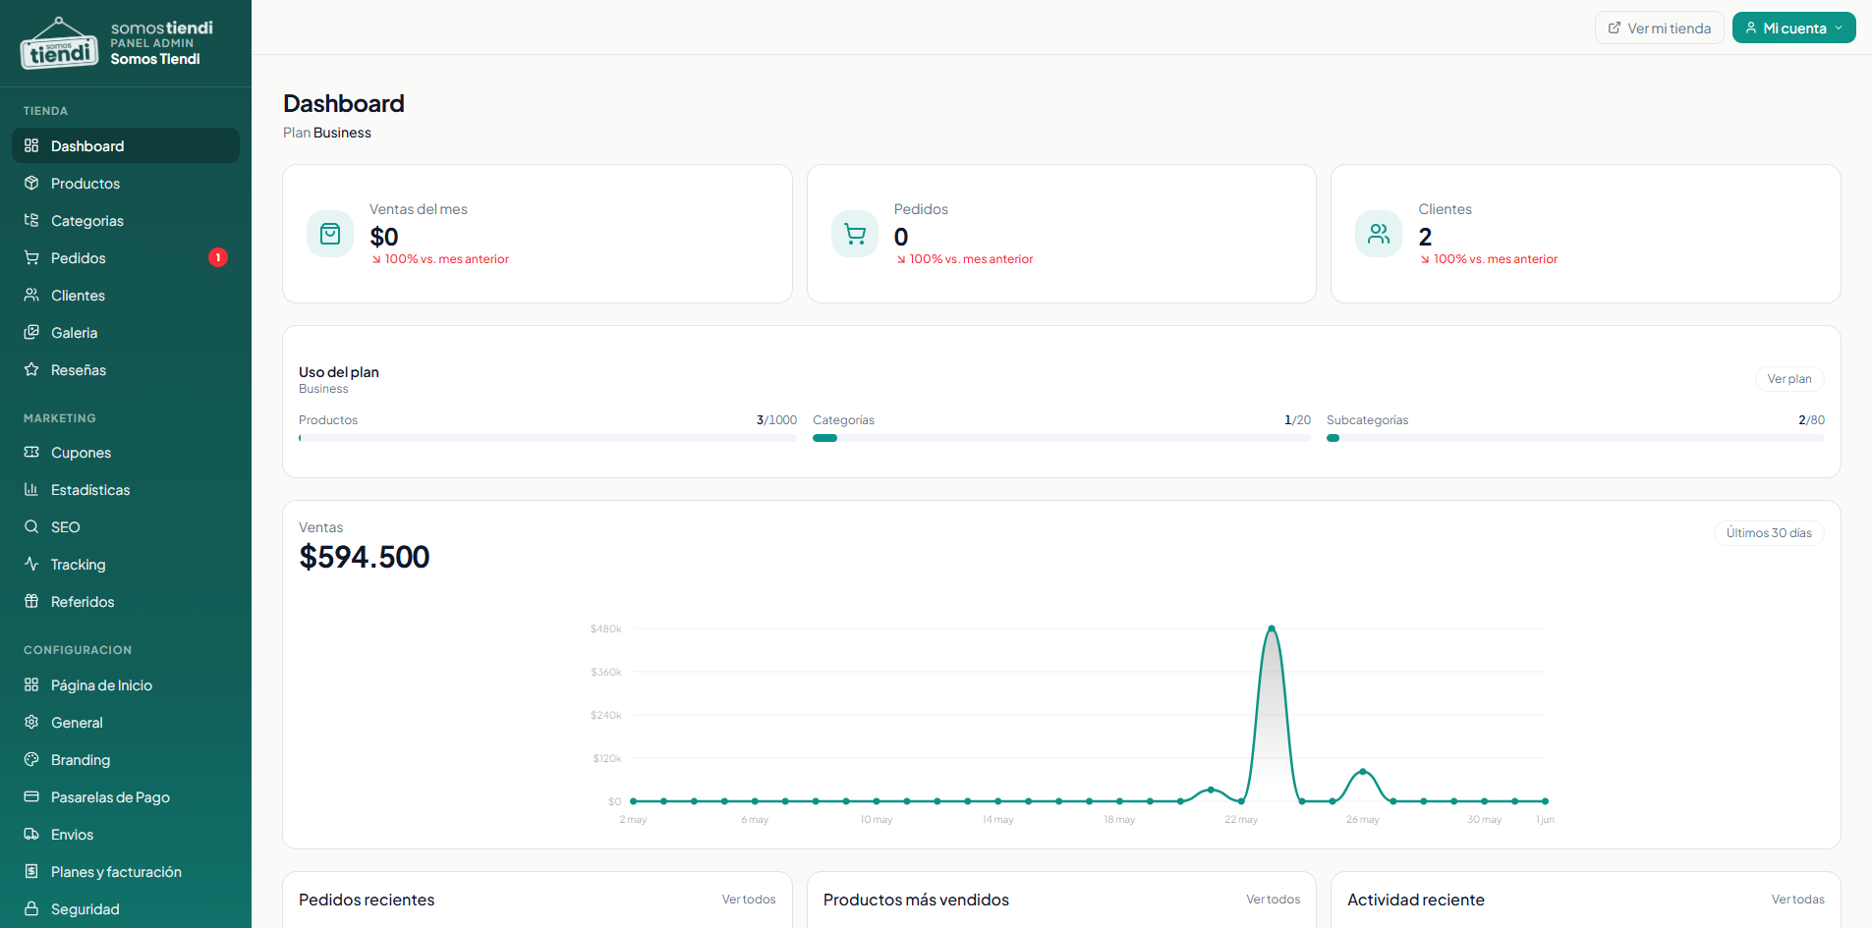Click the Referidos gift icon
The height and width of the screenshot is (928, 1872).
tap(31, 601)
